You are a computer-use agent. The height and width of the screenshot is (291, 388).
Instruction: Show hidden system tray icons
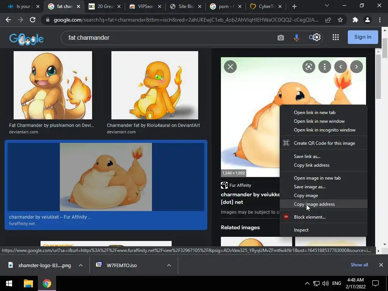point(307,283)
